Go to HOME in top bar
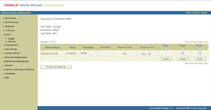Screen dimensions: 211x110 point(188,13)
